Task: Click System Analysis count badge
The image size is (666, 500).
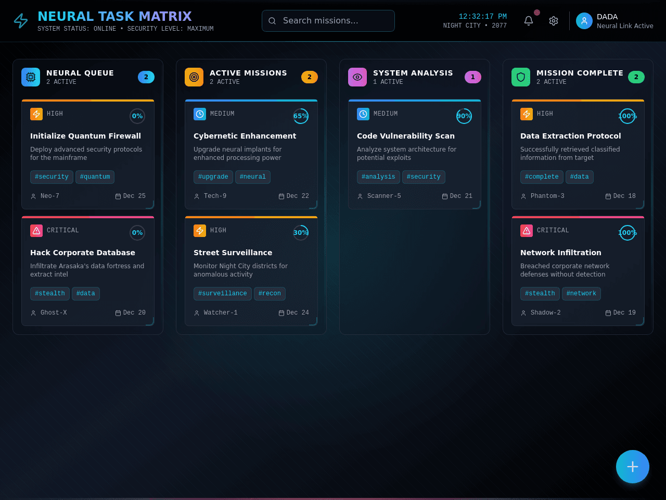Action: coord(473,77)
